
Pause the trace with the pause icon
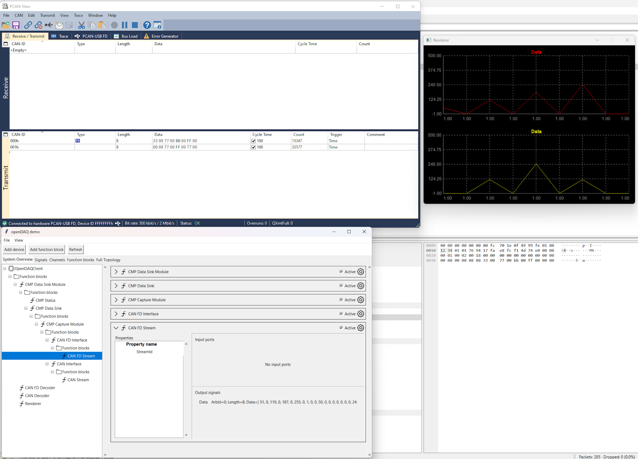[125, 25]
